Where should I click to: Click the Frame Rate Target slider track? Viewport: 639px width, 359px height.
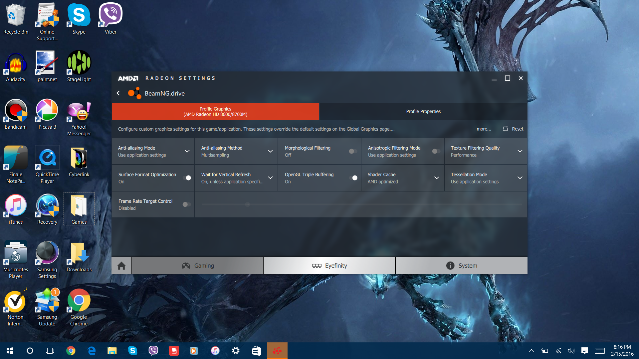(361, 204)
